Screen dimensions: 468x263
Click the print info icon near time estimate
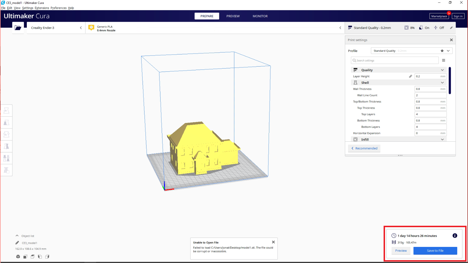(x=455, y=236)
